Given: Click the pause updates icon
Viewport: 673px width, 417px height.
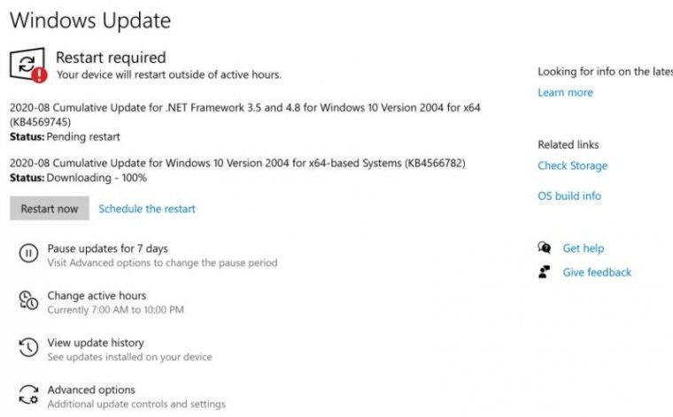Looking at the screenshot, I should pos(28,255).
